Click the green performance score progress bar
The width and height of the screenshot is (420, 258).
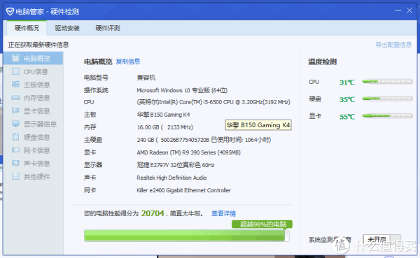(187, 236)
